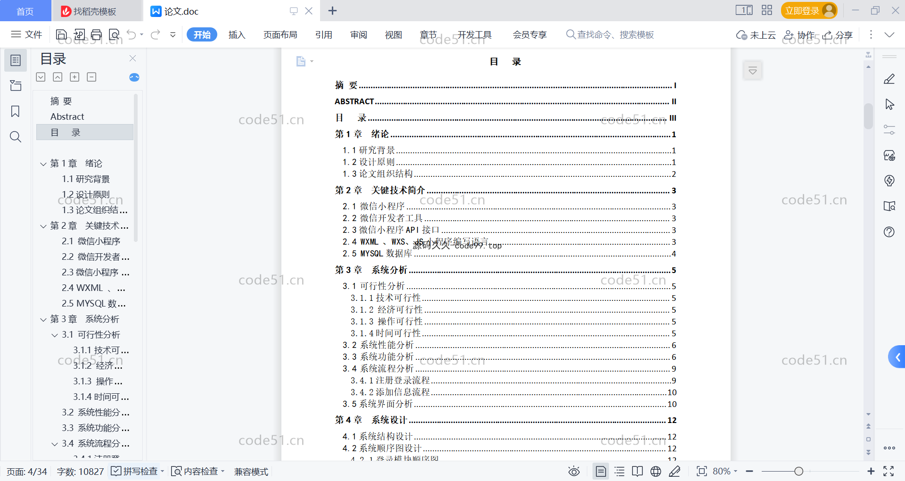The image size is (905, 481).
Task: Toggle page layout view in the status bar
Action: (601, 471)
